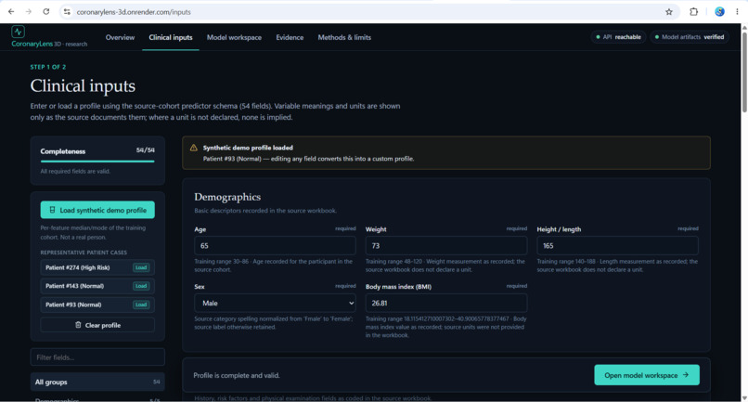Click the CoronaryLens heartbeat logo icon
Image resolution: width=748 pixels, height=402 pixels.
[x=19, y=32]
